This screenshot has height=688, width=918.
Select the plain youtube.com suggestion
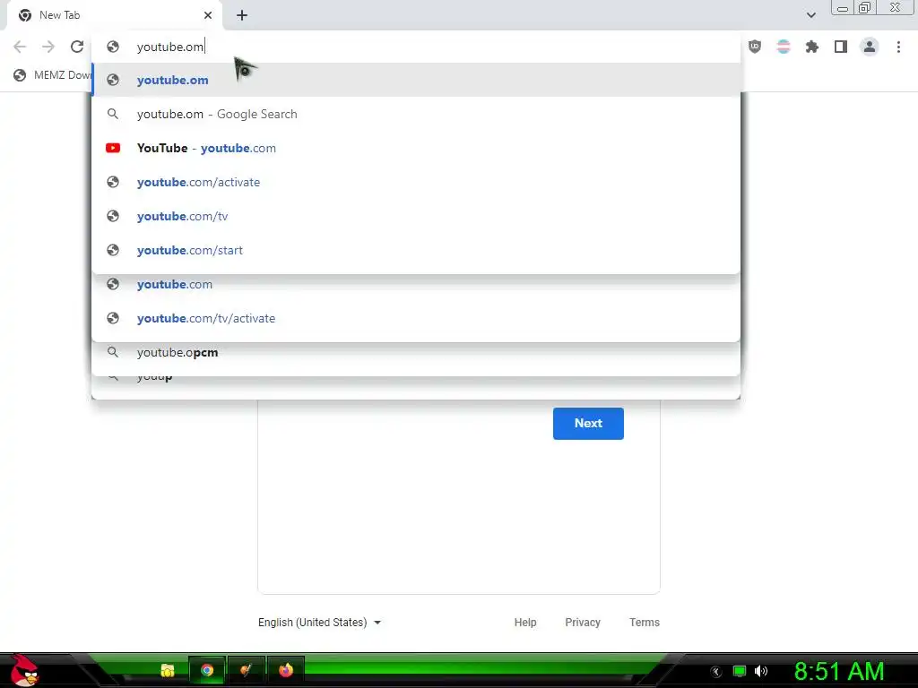416,284
